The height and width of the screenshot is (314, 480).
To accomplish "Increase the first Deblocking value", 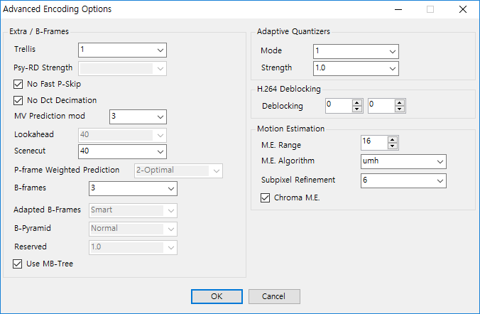I will tap(357, 102).
